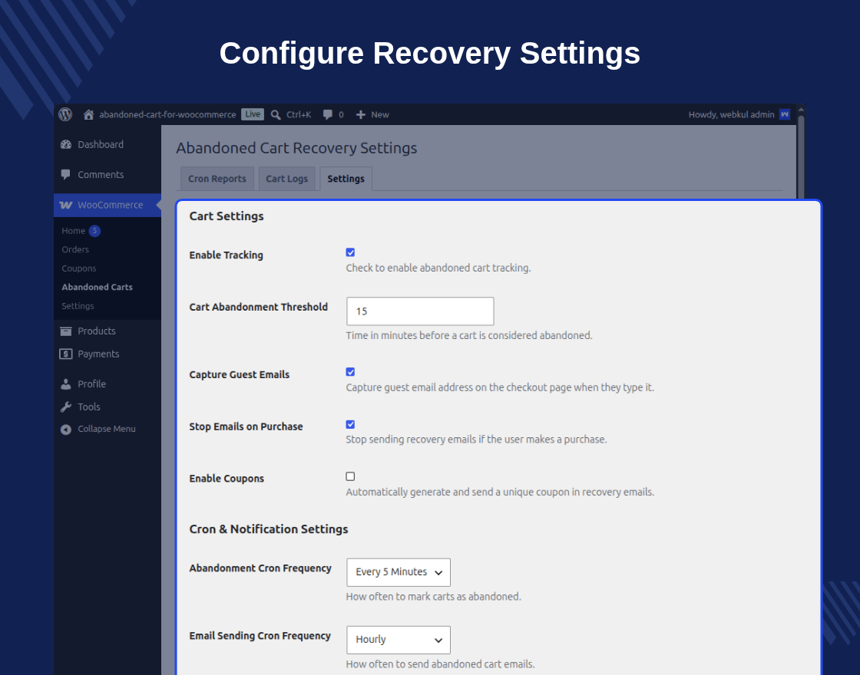Click the WordPress logo icon
The height and width of the screenshot is (675, 860).
point(65,114)
